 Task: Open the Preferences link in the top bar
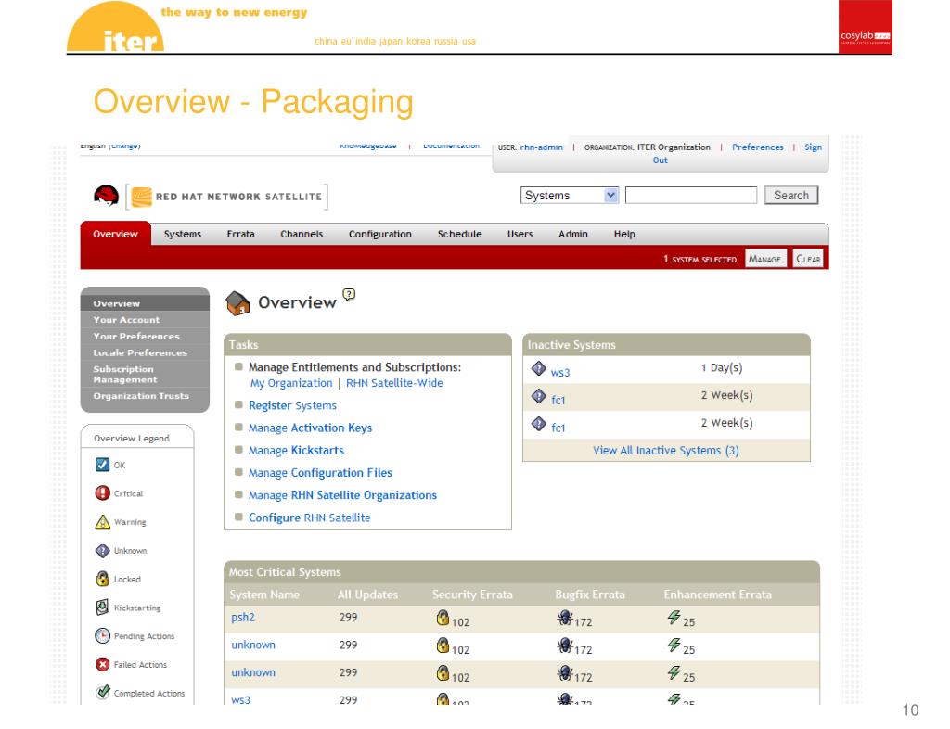tap(757, 147)
